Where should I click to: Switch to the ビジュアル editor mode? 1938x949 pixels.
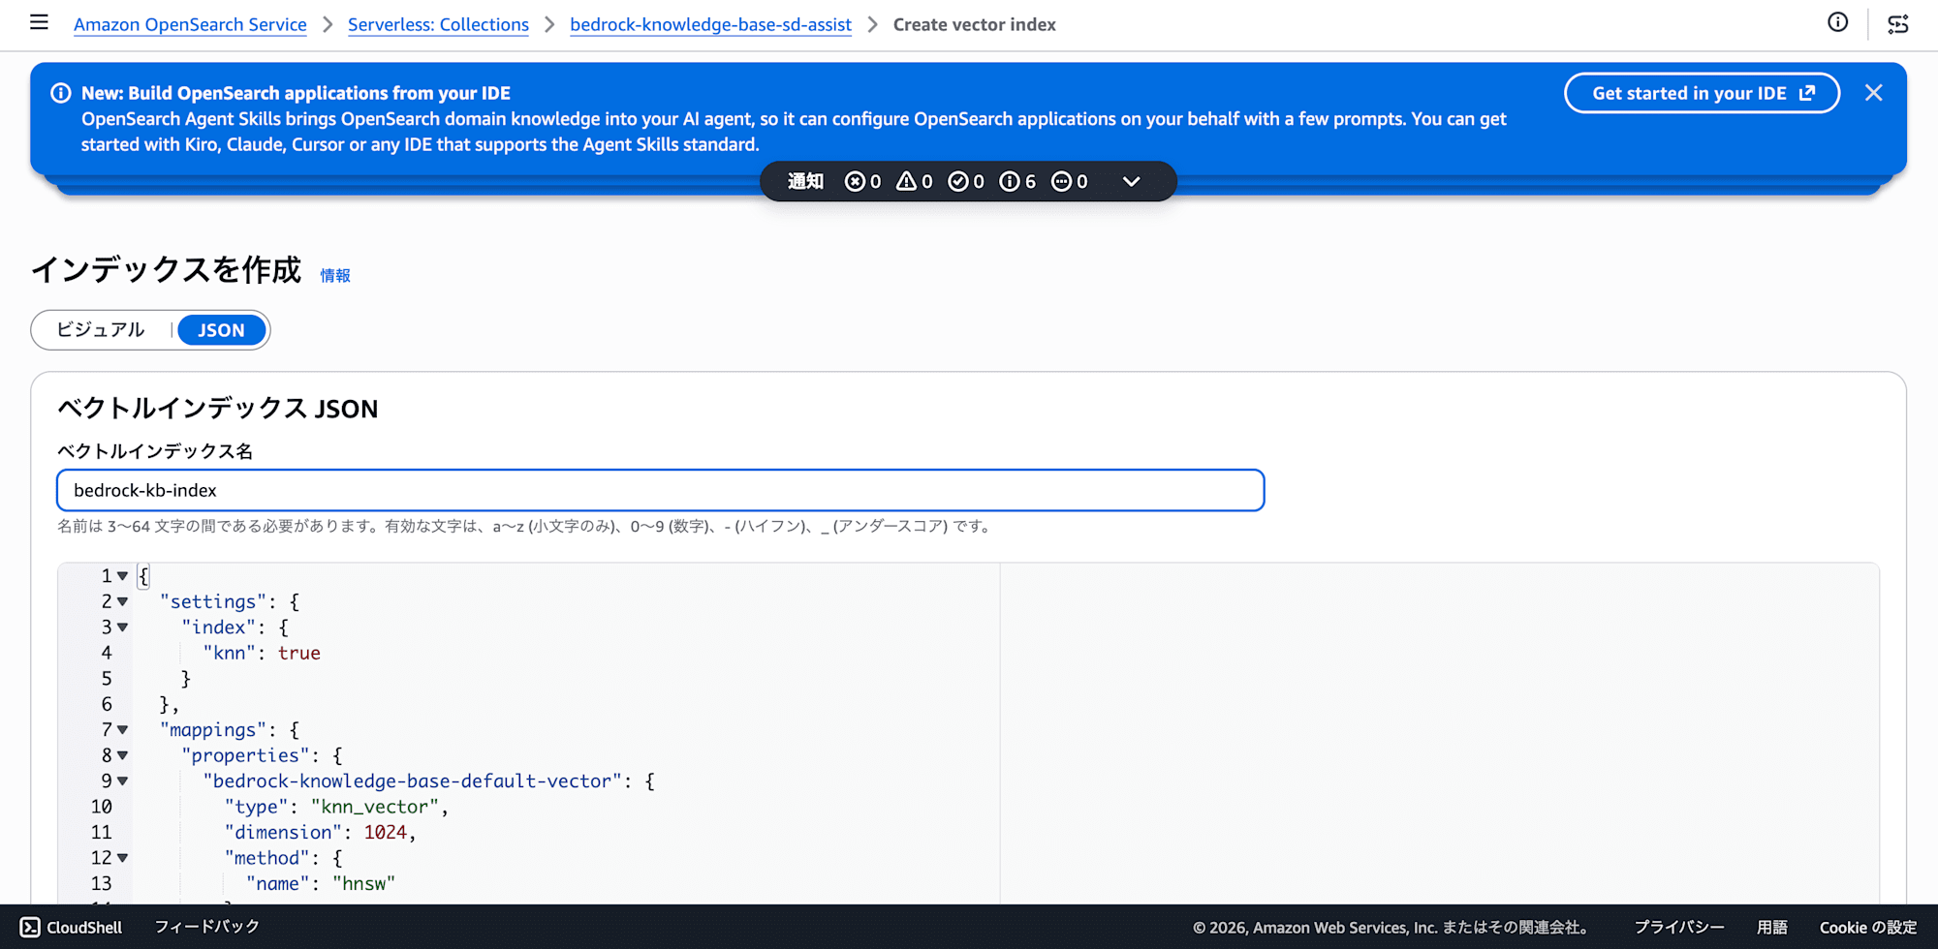pos(101,330)
